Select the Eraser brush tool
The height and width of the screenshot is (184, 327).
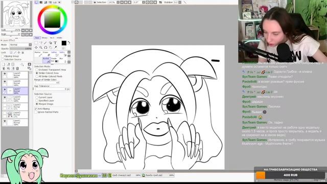(x=46, y=54)
